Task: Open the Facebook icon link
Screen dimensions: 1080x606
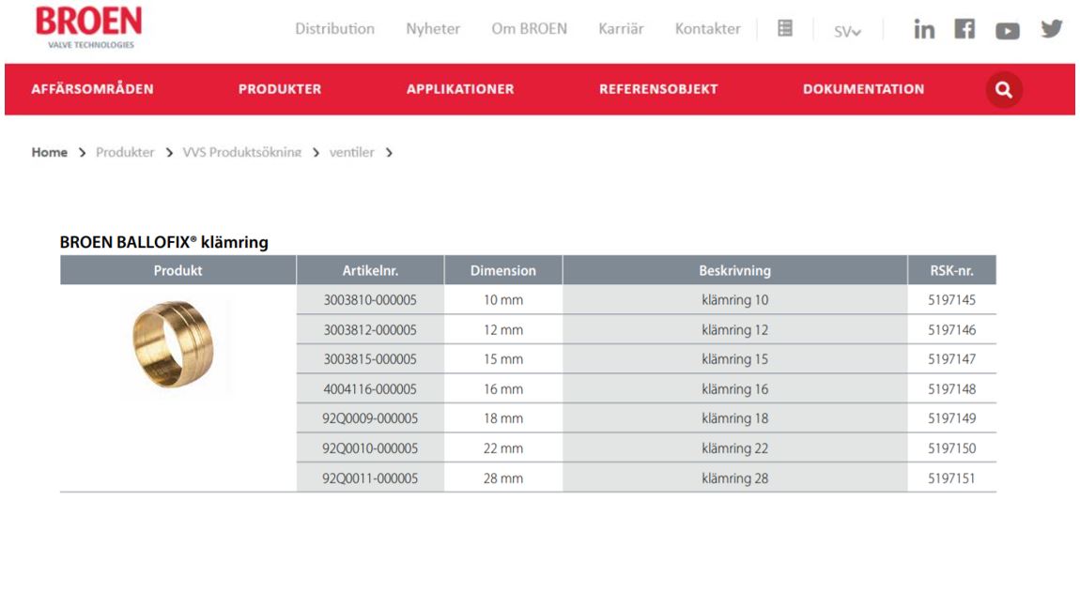Action: coord(964,30)
